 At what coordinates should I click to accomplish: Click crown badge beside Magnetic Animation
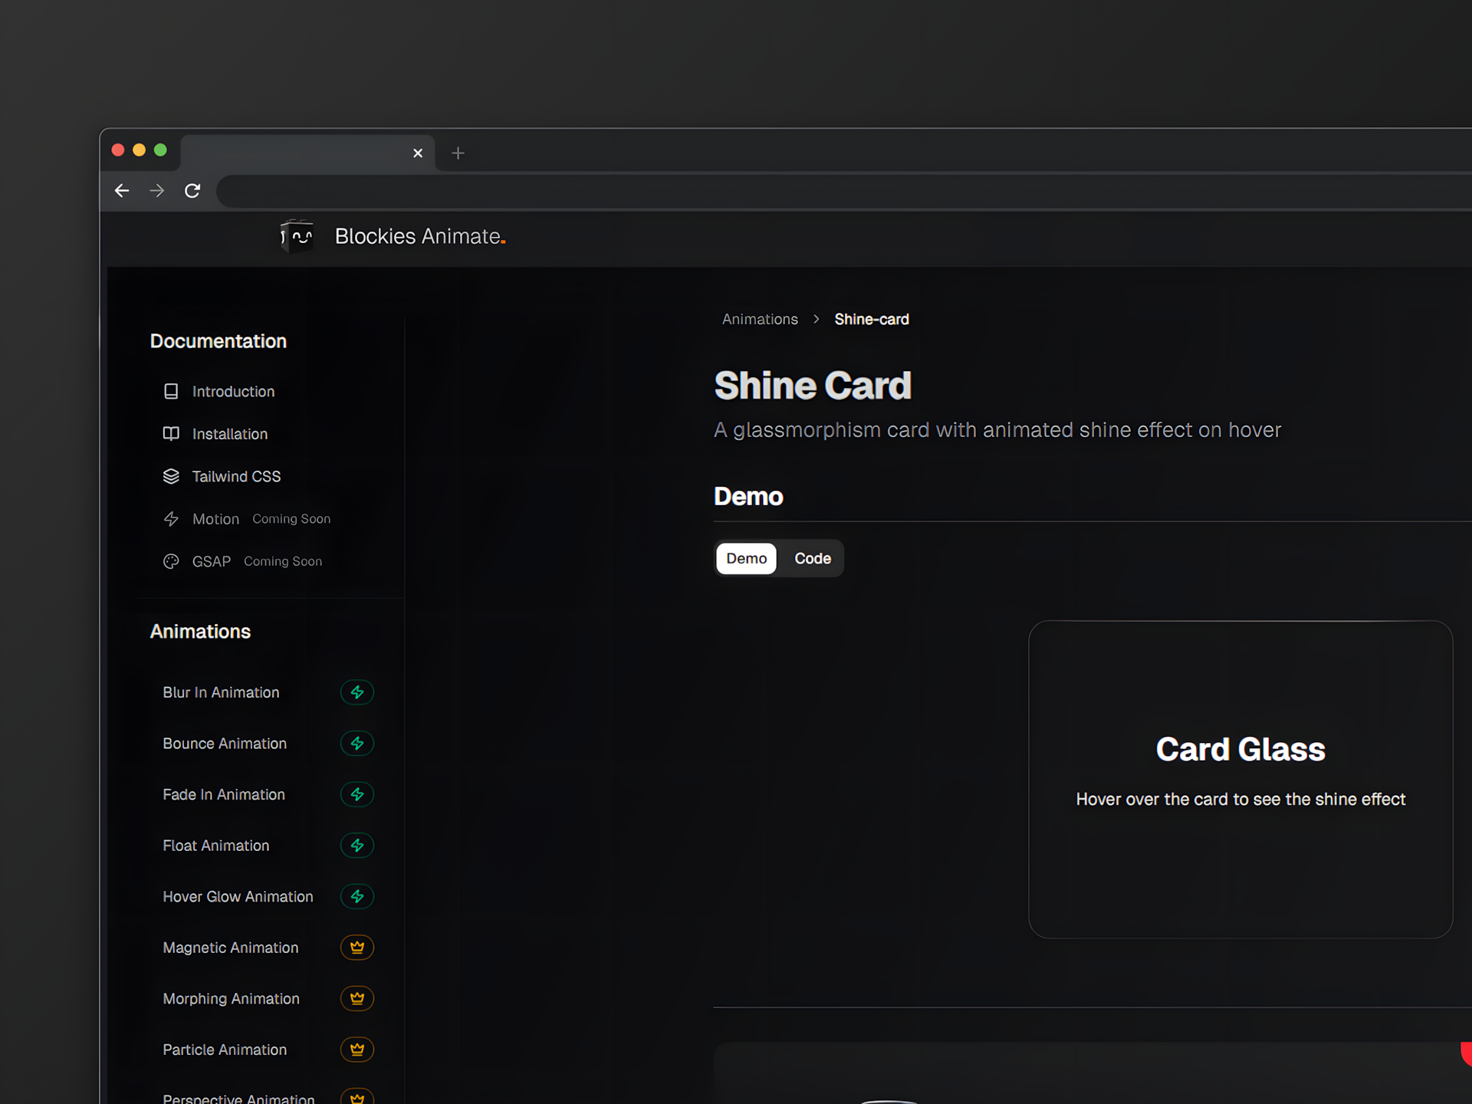point(356,948)
